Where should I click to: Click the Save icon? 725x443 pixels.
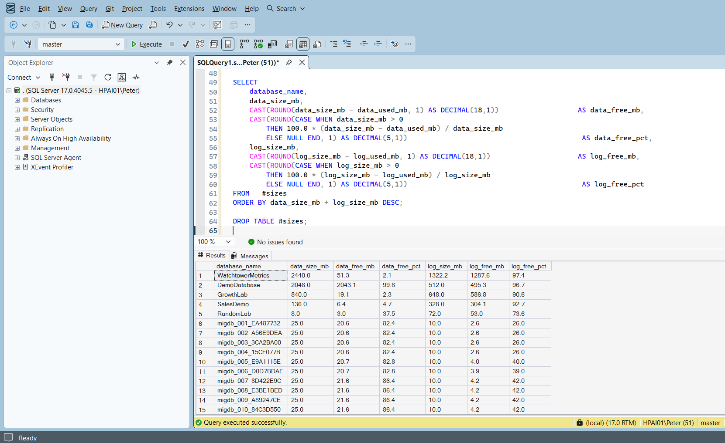(76, 25)
